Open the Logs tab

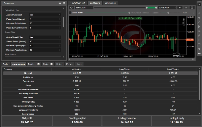click(x=79, y=64)
